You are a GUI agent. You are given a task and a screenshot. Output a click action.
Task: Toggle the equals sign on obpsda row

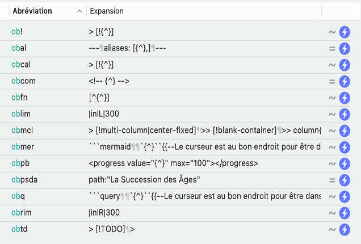pyautogui.click(x=332, y=180)
